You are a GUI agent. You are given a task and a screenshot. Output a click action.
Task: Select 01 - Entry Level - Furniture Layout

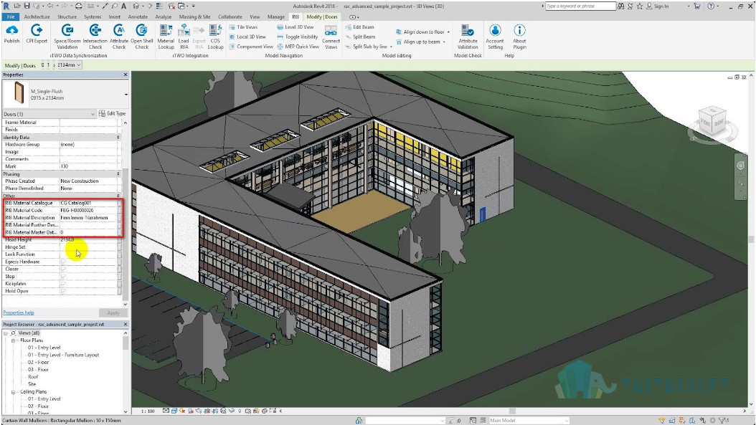click(63, 355)
